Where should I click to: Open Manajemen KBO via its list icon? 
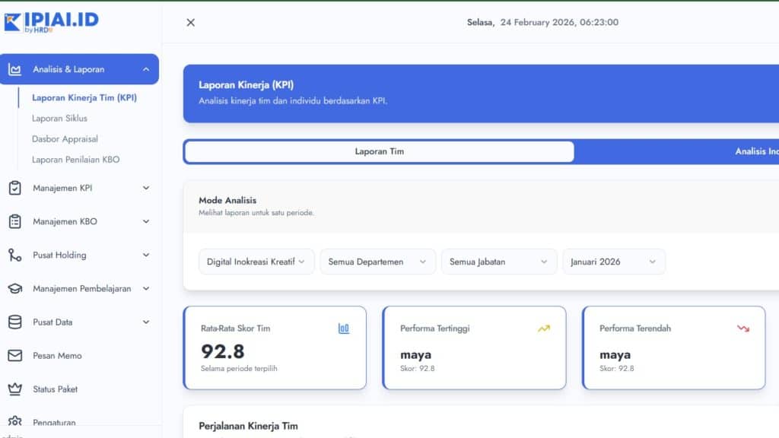tap(14, 221)
